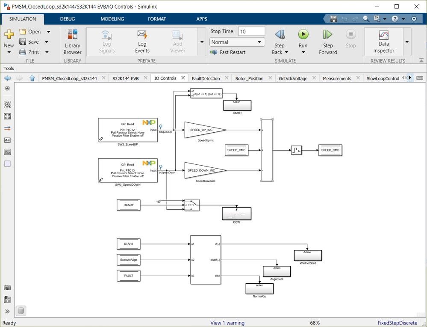Select the SpeedUpInc gain block
427x327 pixels.
(x=205, y=130)
